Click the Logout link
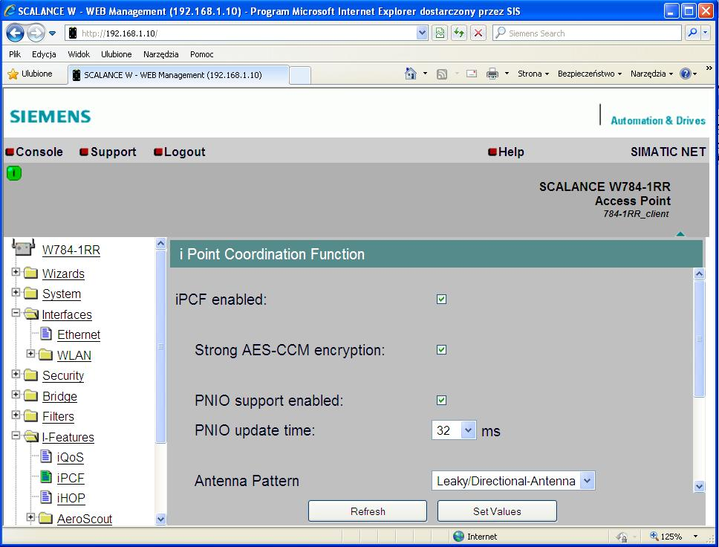719x547 pixels. click(180, 152)
